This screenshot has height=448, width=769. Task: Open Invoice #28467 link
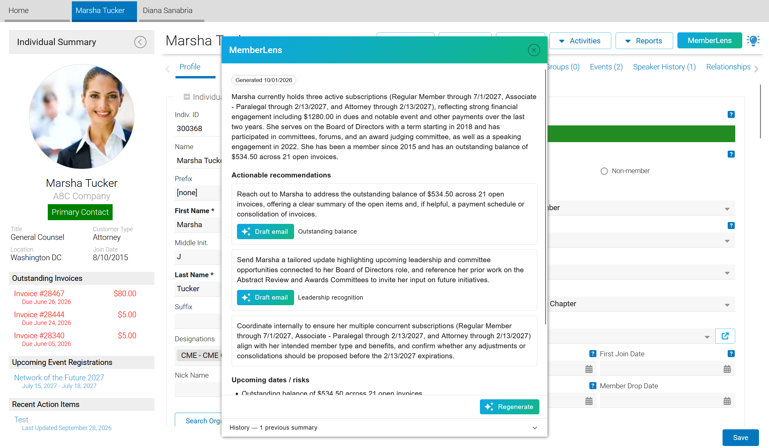(39, 294)
